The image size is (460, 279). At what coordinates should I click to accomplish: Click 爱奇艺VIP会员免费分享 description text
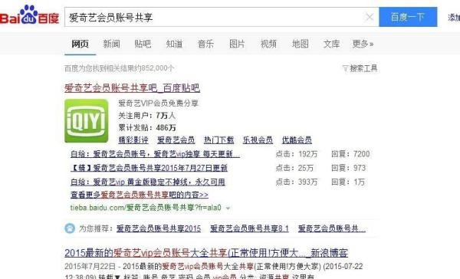tap(159, 103)
